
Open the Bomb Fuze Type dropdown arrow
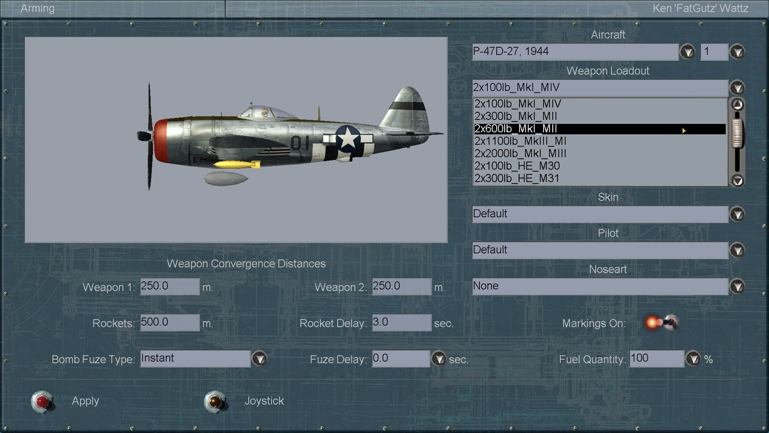(259, 358)
